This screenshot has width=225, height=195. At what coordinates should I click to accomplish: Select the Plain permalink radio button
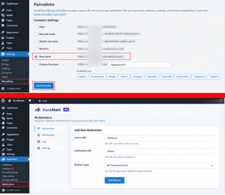tap(36, 27)
